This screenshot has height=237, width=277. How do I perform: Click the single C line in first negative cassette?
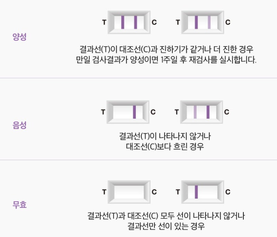(x=134, y=112)
